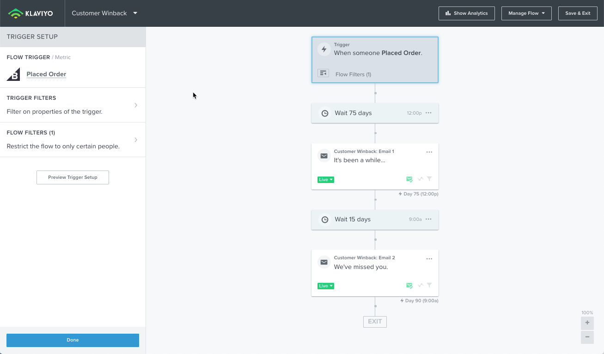The image size is (604, 354).
Task: Click the envelope icon on Email 1
Action: (324, 156)
